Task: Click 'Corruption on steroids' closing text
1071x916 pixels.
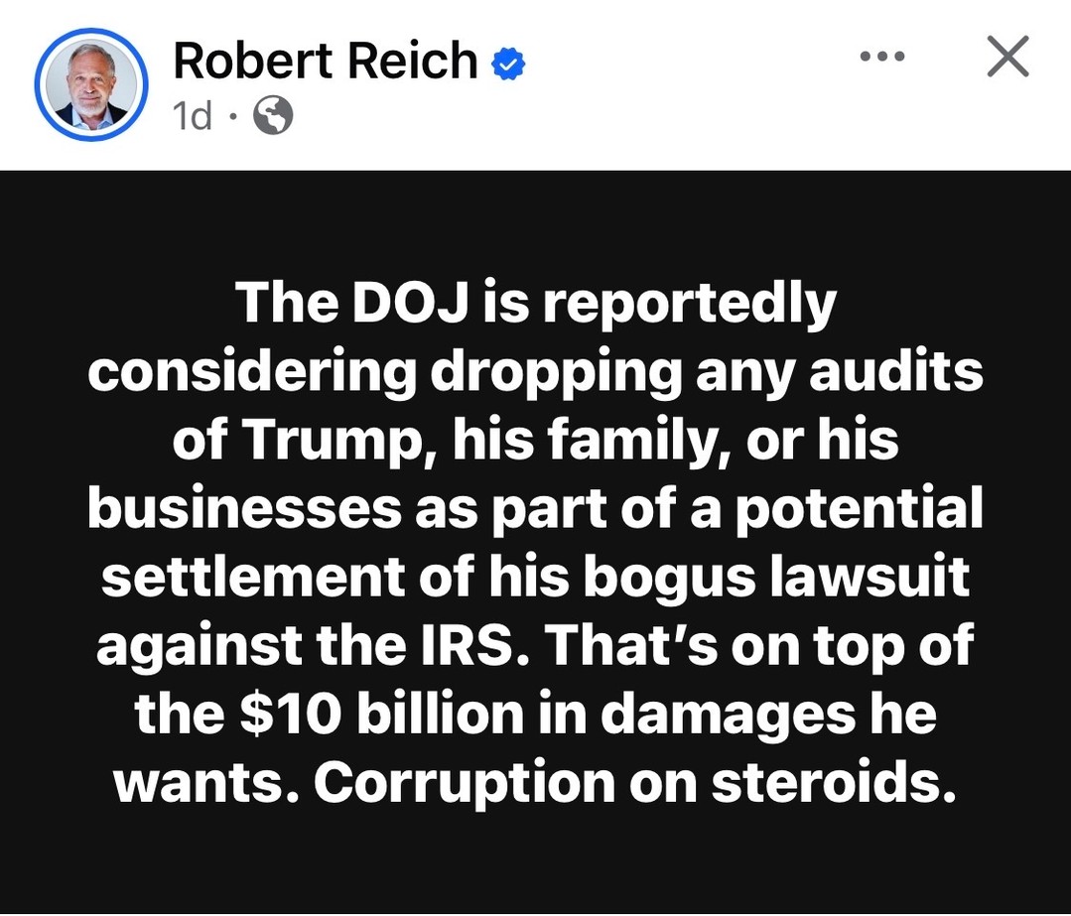Action: pyautogui.click(x=634, y=783)
